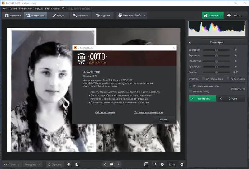249x169 pixels.
Task: Open the Техническая поддержка link
Action: pos(149,112)
